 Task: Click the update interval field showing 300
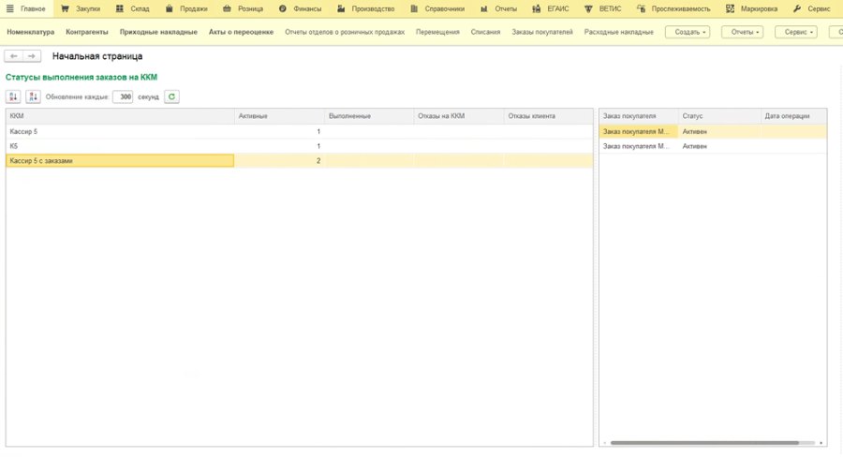123,96
